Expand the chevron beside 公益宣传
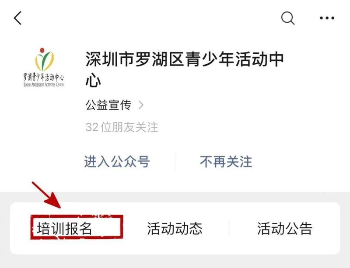350x268 pixels. 141,105
